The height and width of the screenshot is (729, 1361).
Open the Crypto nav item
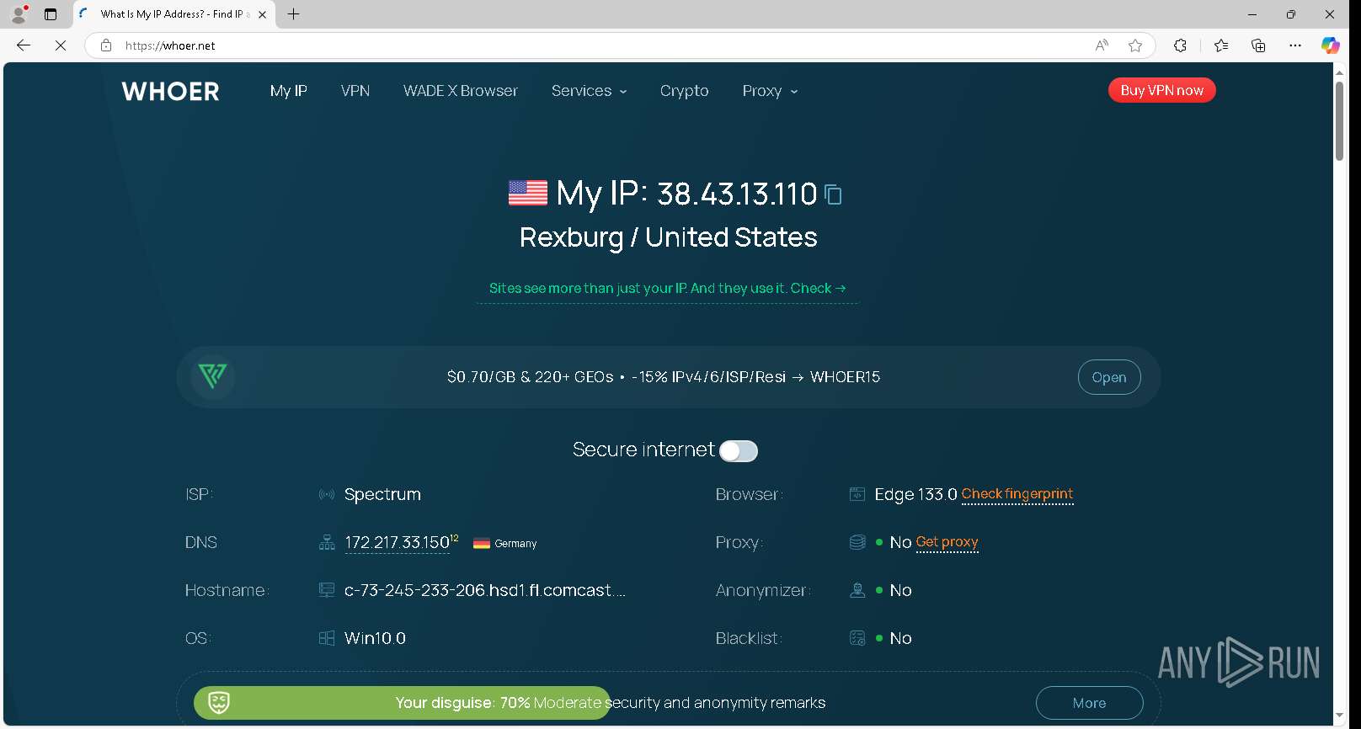(x=684, y=91)
